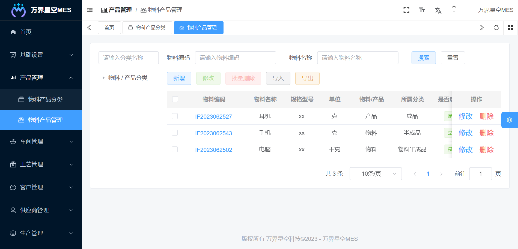The image size is (518, 249).
Task: Collapse the sidebar with the hamburger icon
Action: click(x=90, y=10)
